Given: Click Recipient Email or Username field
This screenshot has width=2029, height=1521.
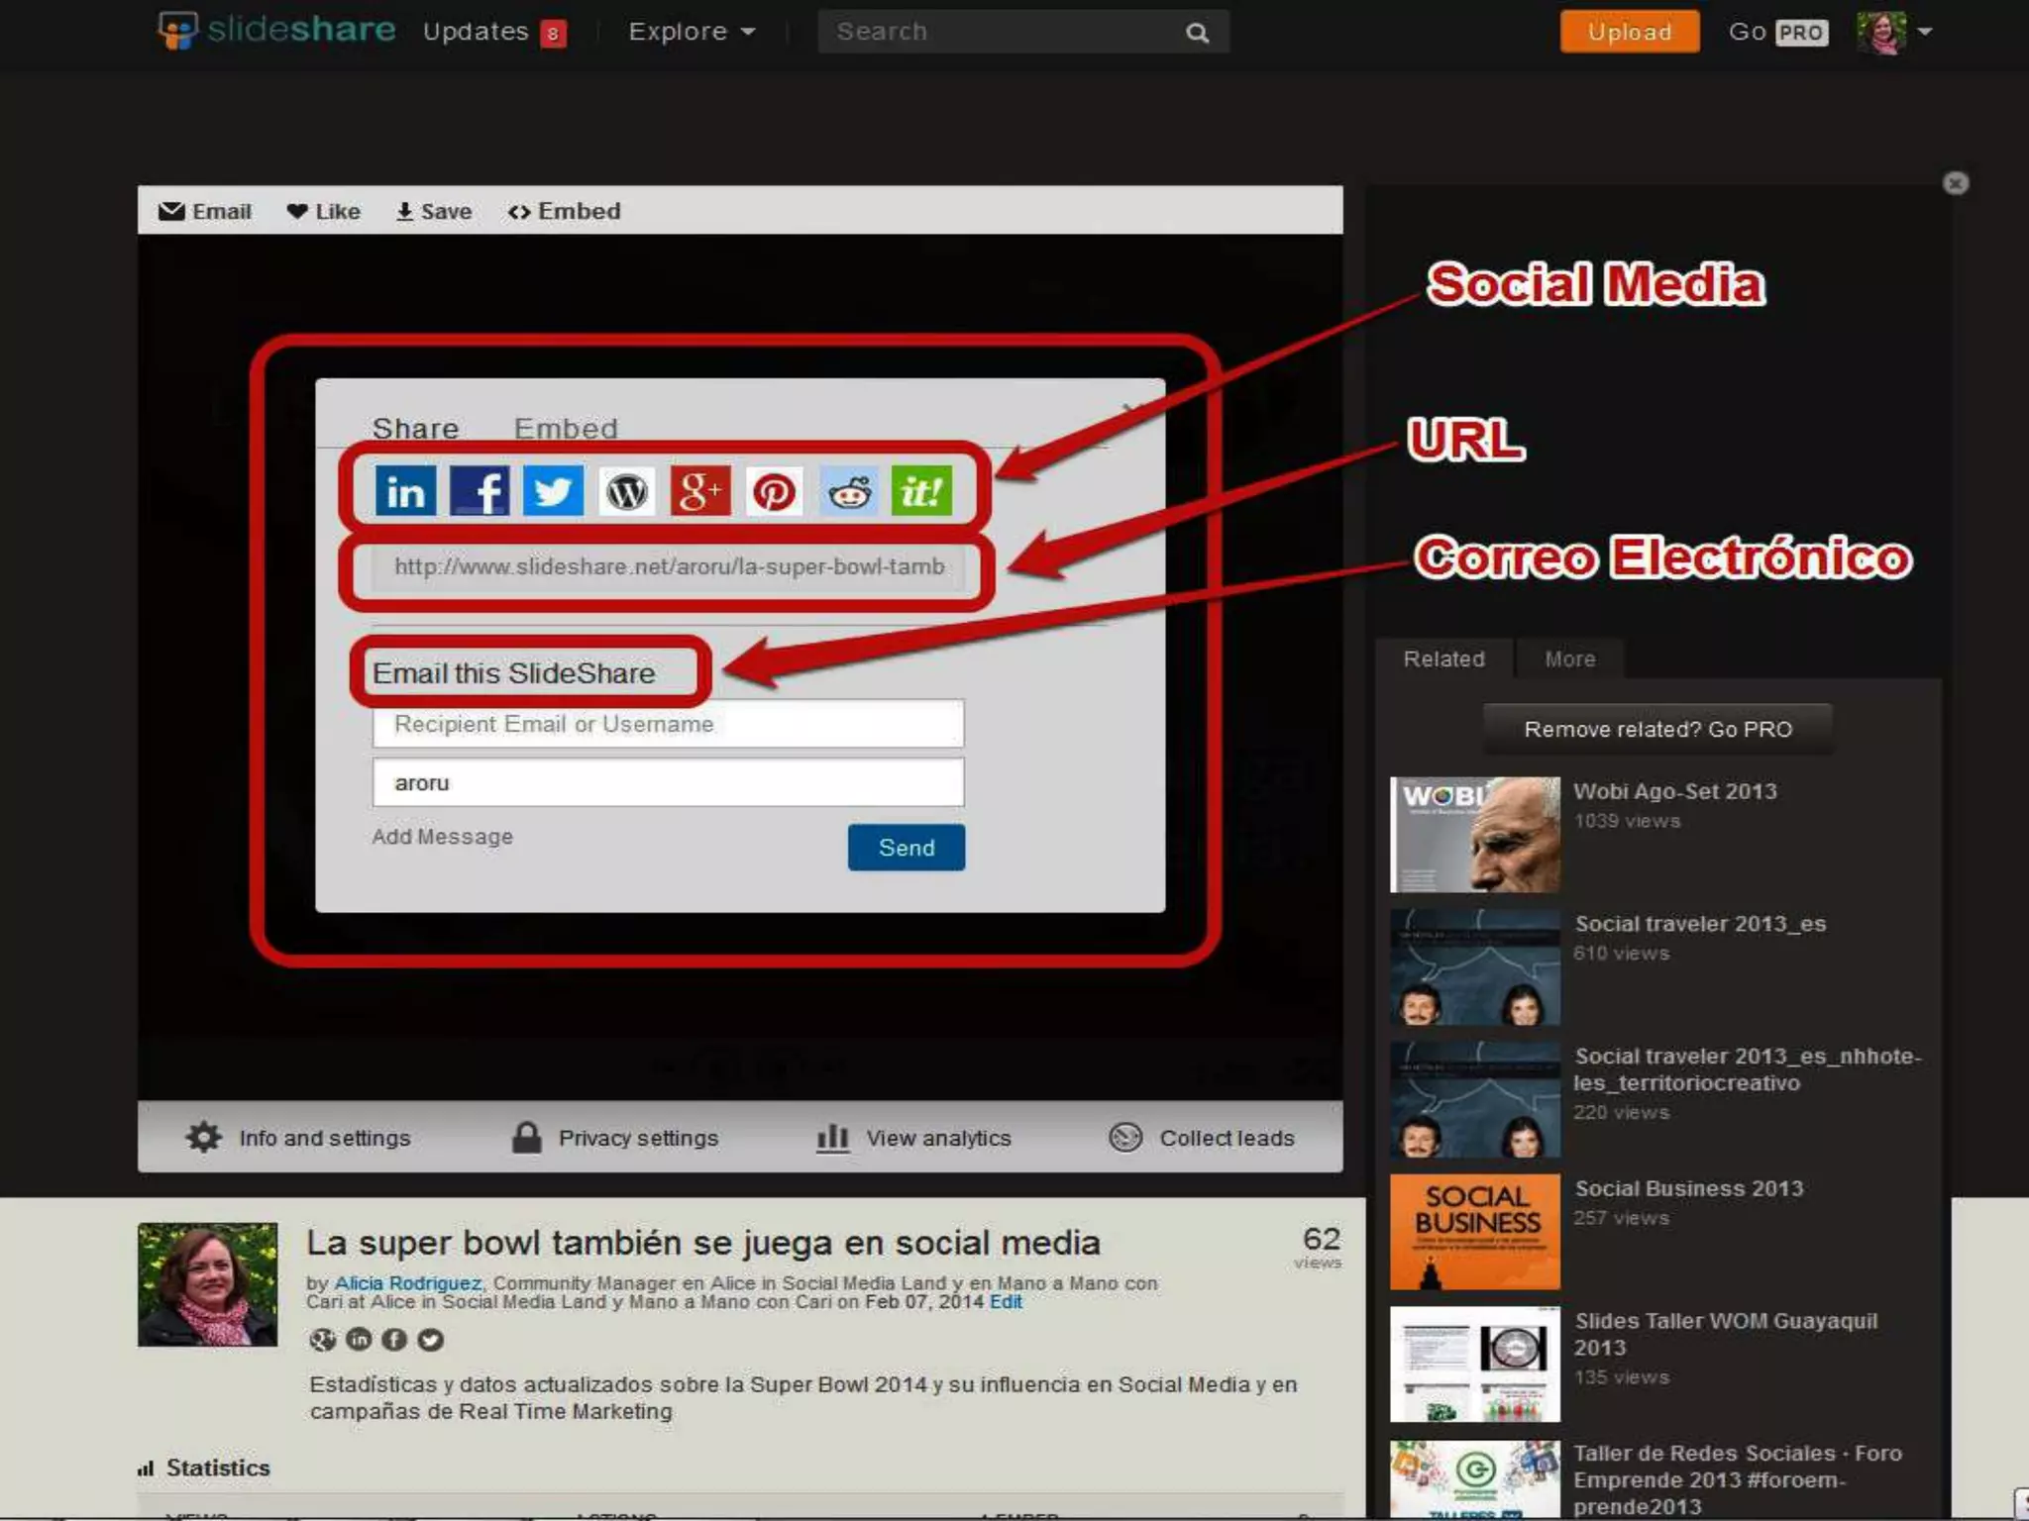Looking at the screenshot, I should (668, 724).
